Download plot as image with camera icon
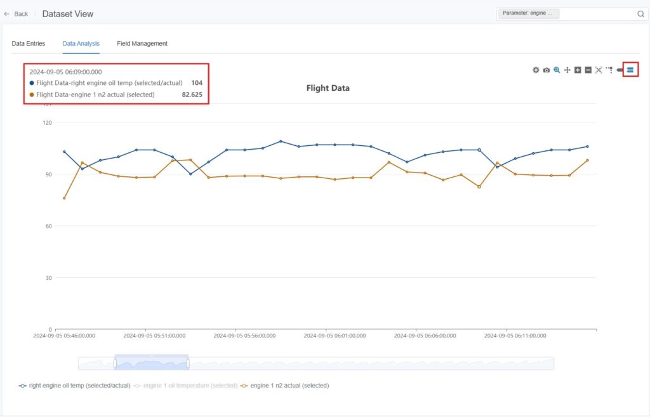This screenshot has width=650, height=418. (546, 70)
